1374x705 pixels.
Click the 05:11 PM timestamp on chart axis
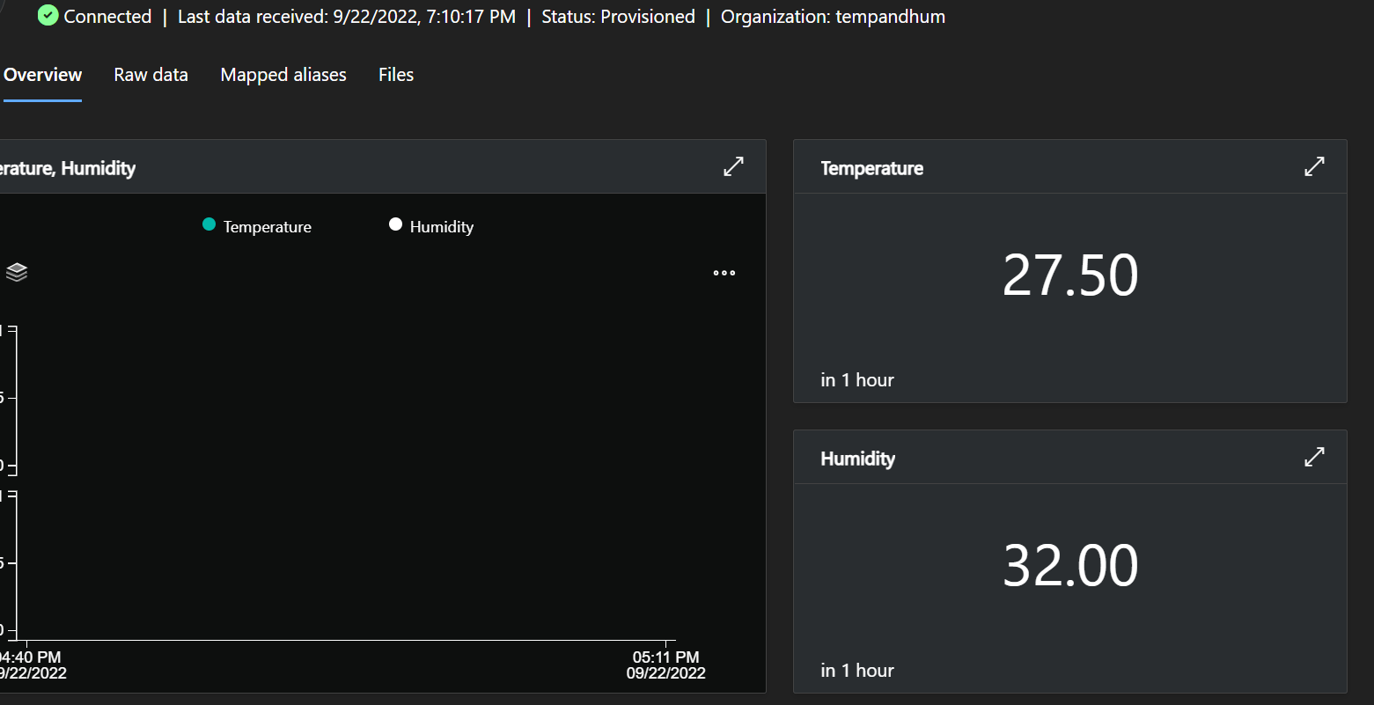point(666,657)
